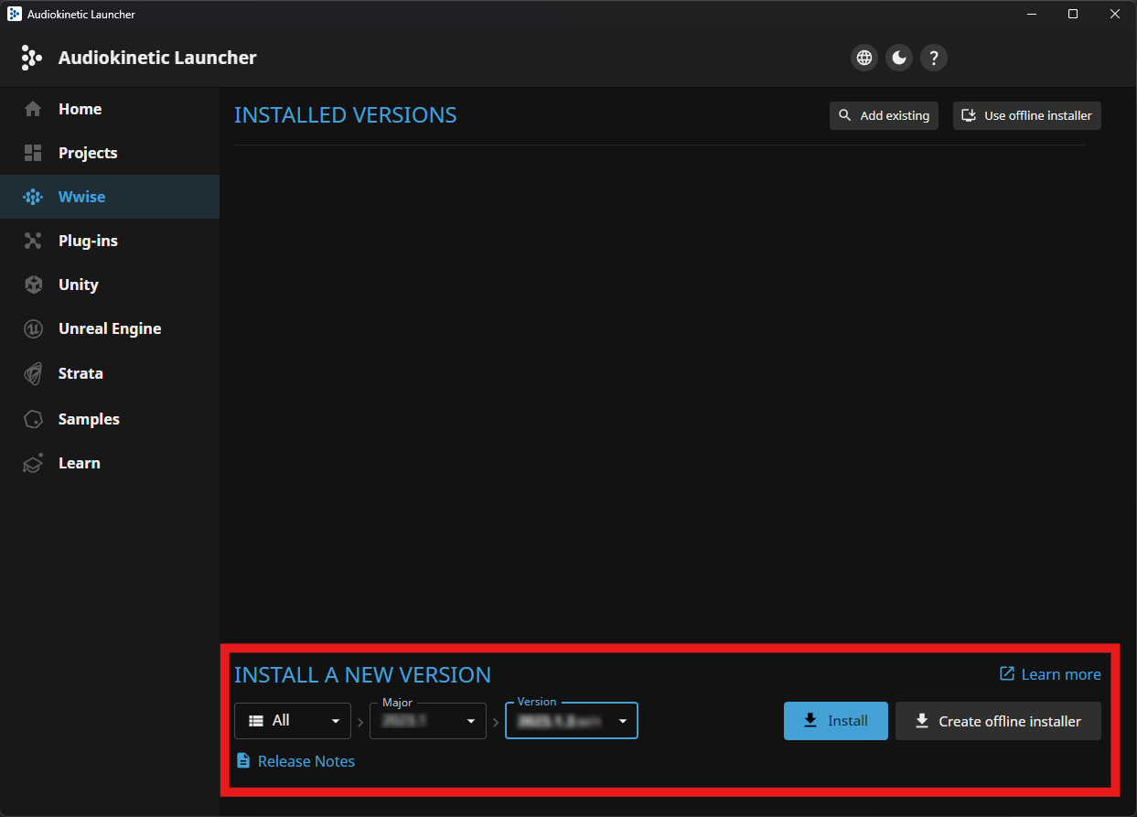The image size is (1137, 817).
Task: Minimize the Audiokinetic Launcher window
Action: click(1032, 14)
